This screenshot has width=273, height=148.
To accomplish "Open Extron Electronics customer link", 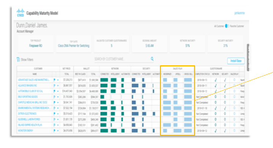I will pyautogui.click(x=27, y=113).
